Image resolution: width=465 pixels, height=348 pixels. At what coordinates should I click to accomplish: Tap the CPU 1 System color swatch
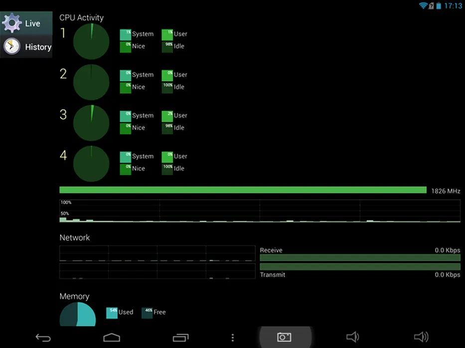pos(125,34)
